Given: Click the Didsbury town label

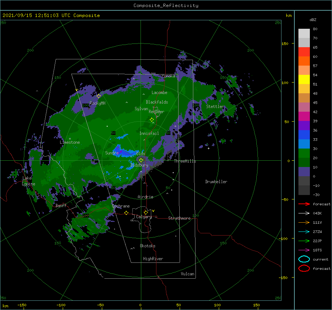Looking at the screenshot, I should [139, 165].
